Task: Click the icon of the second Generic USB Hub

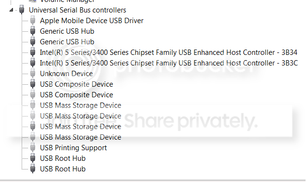Action: point(33,41)
